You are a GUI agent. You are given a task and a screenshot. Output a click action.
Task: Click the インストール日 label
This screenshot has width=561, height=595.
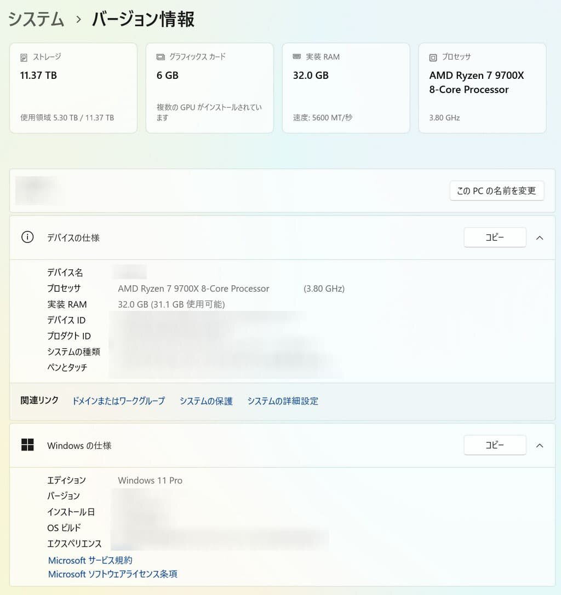(x=71, y=511)
